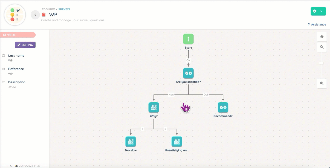Open the green settings gear dropdown
Screen dimensions: 330x168
click(318, 11)
